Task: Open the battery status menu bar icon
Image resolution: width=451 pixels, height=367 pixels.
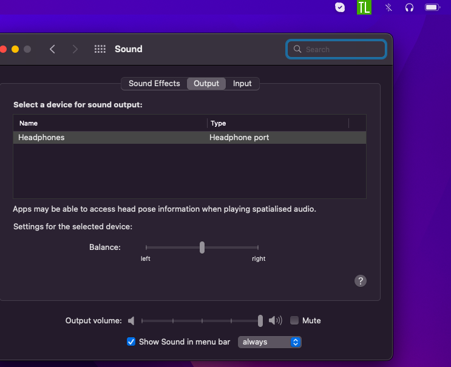Action: [x=433, y=7]
